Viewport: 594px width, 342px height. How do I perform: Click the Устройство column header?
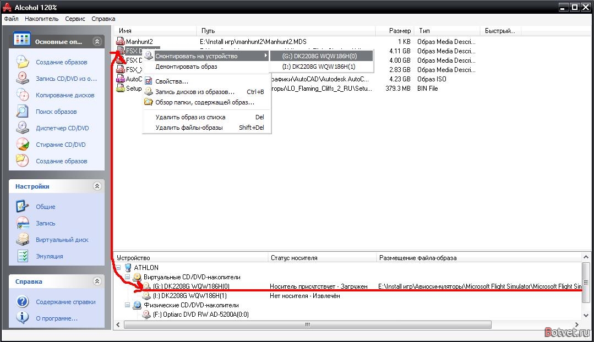click(190, 258)
